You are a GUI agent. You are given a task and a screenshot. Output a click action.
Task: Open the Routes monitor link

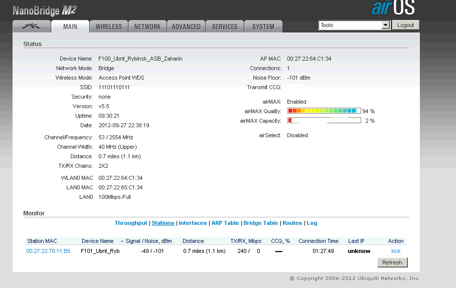pos(292,223)
